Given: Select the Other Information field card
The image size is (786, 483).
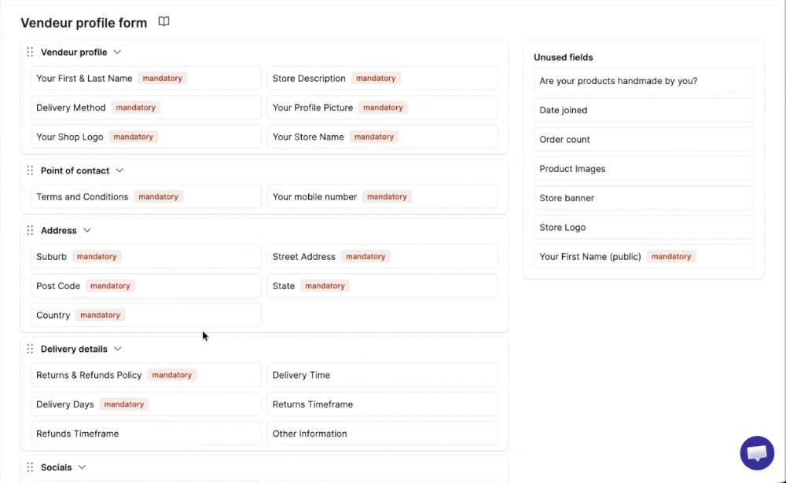Looking at the screenshot, I should point(383,434).
